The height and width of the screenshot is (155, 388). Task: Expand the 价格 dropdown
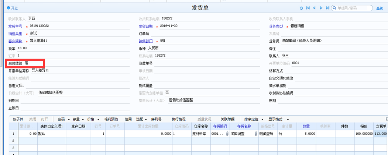(98, 119)
